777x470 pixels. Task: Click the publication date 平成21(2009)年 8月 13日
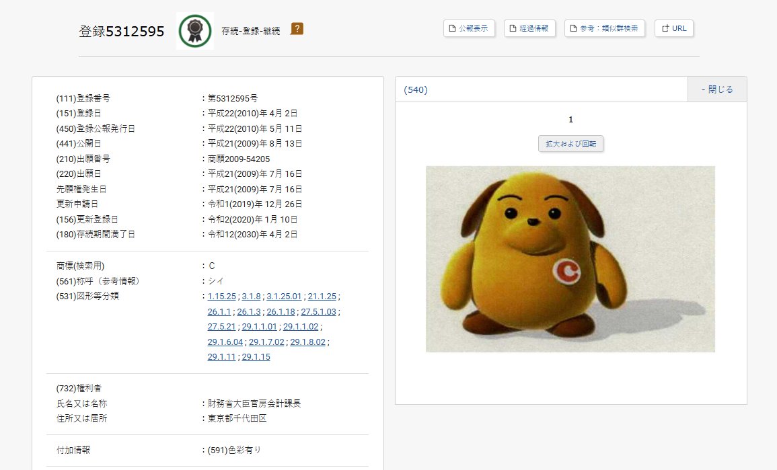(255, 143)
